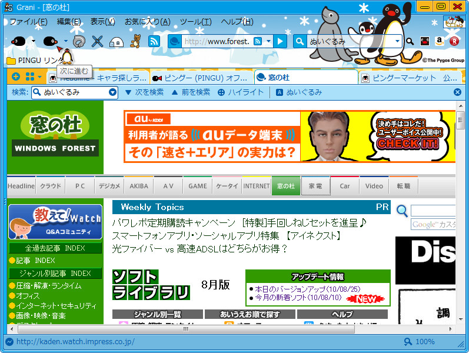Viewport: 469px width, 353px height.
Task: Click the vertical scrollbar thumb
Action: [x=460, y=120]
